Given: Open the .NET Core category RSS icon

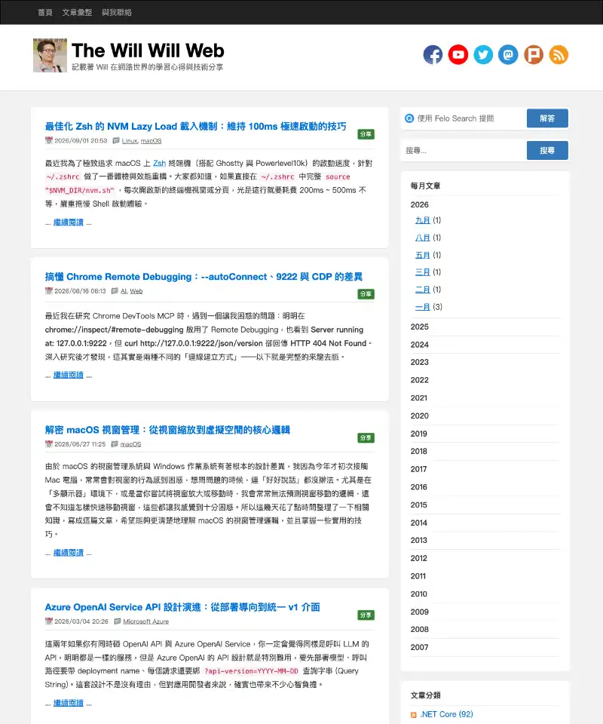Looking at the screenshot, I should (x=413, y=715).
